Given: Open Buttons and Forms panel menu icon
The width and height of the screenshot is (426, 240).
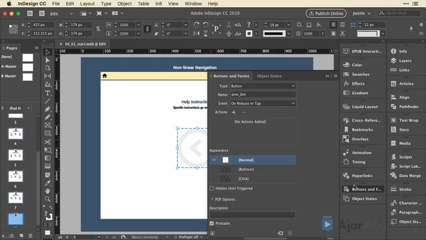Looking at the screenshot, I should click(x=335, y=76).
